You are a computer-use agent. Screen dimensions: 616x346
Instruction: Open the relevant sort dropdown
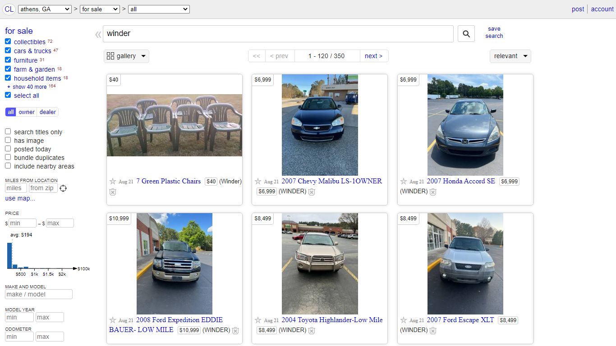pos(510,56)
